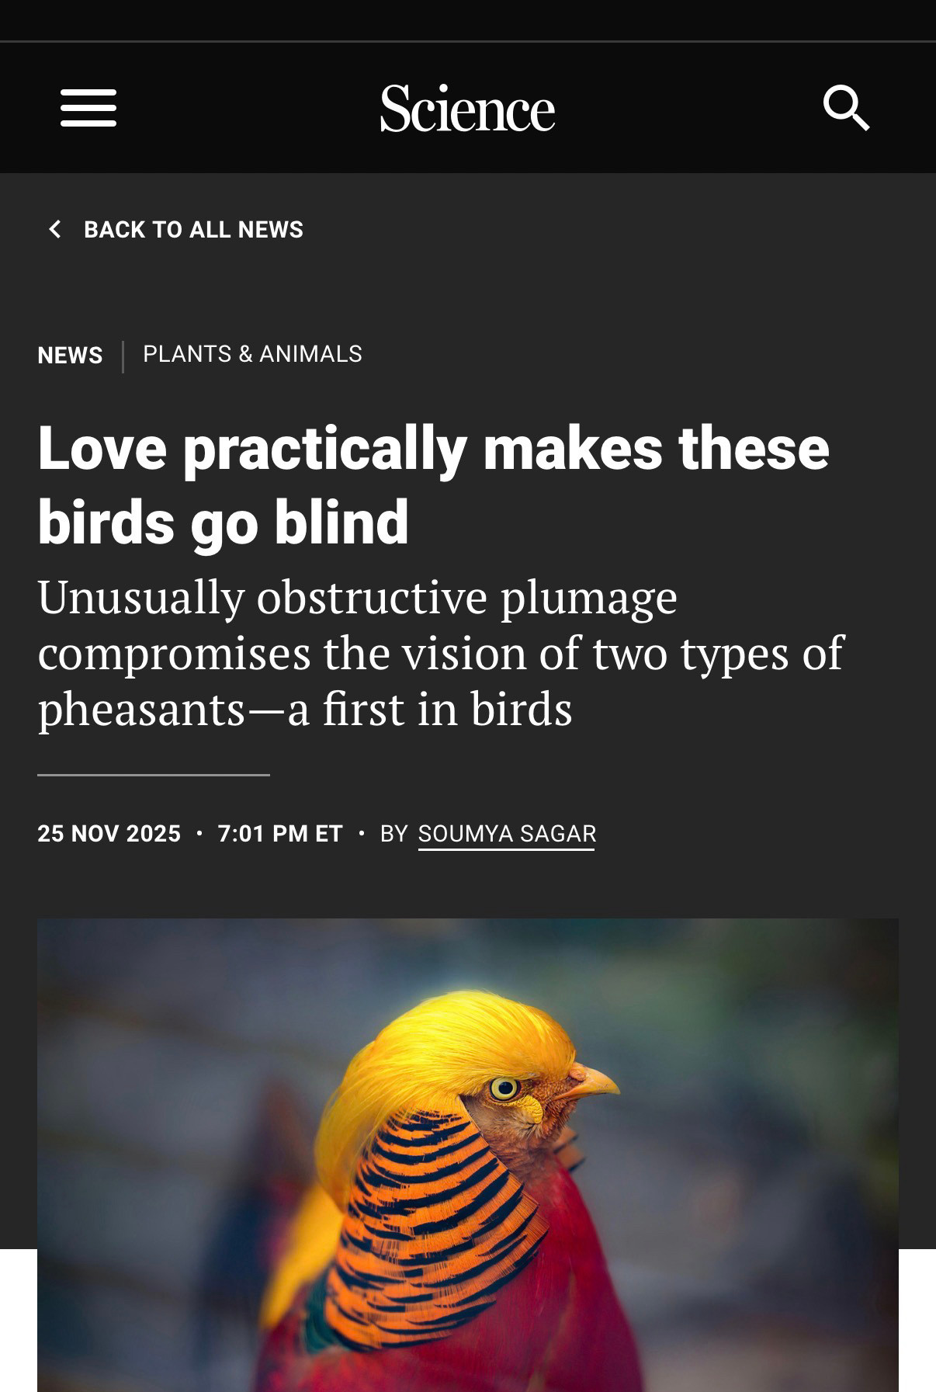Open the hamburger navigation menu
The image size is (936, 1392).
pos(88,108)
